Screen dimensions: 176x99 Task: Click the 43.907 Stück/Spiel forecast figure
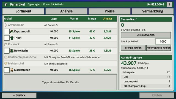coord(129,63)
